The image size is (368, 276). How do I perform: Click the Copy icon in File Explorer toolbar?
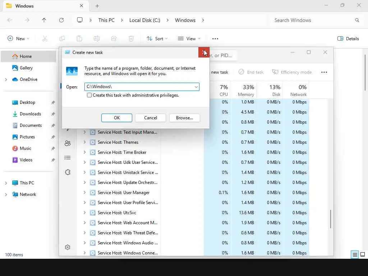click(62, 38)
